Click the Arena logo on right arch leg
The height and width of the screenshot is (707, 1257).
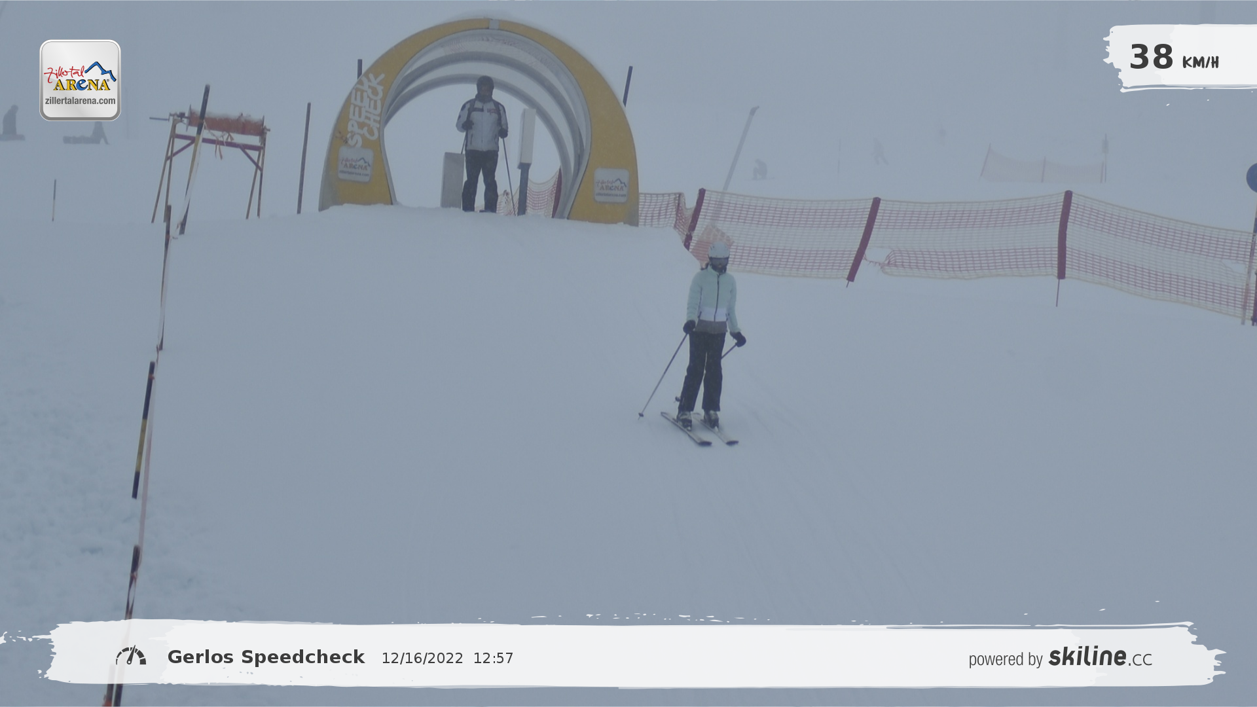click(611, 185)
